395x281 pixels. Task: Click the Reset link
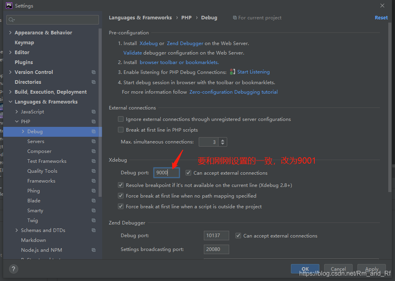point(381,18)
